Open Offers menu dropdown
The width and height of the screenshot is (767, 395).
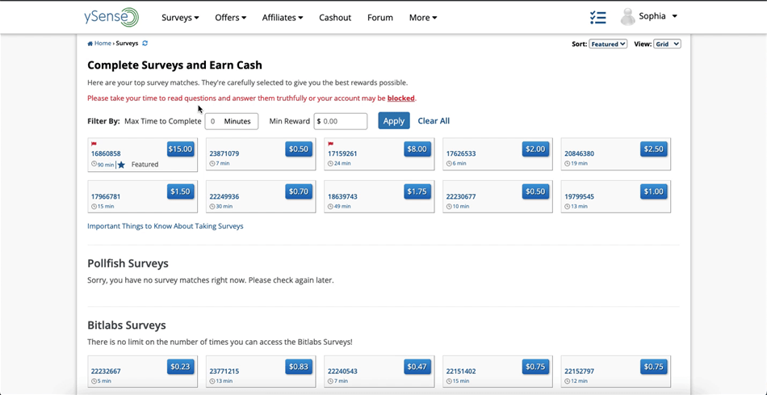pos(230,18)
